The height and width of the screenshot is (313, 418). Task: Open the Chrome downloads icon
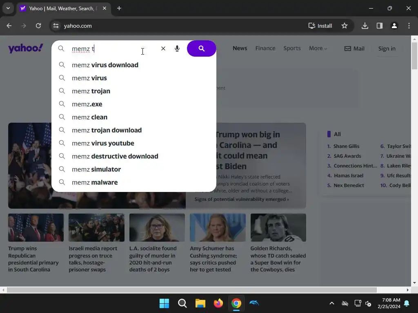(x=365, y=26)
